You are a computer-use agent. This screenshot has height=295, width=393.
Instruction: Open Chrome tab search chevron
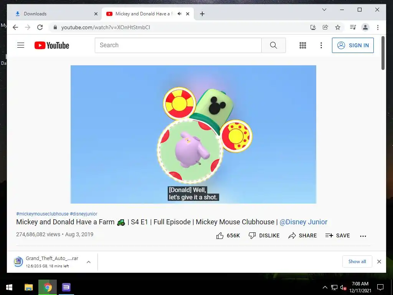[x=324, y=10]
